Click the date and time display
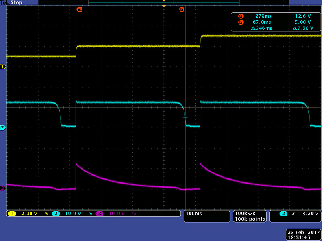 pyautogui.click(x=301, y=235)
